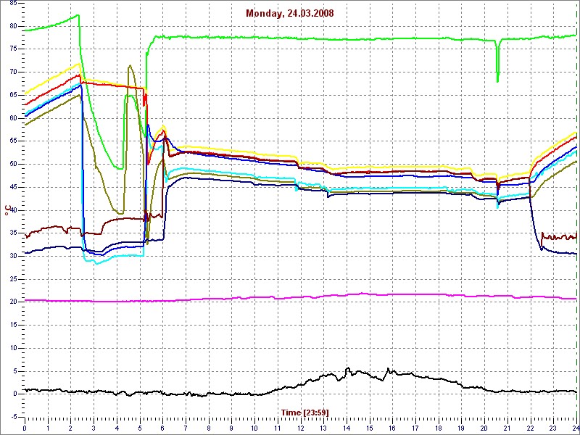Viewport: 580px width, 435px height.
Task: Click the x-axis hour label '12'
Action: (x=300, y=427)
